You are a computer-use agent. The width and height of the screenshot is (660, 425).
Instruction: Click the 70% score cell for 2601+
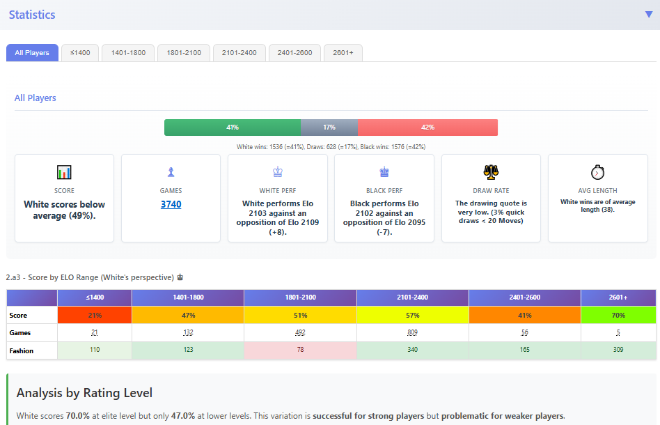click(x=618, y=315)
